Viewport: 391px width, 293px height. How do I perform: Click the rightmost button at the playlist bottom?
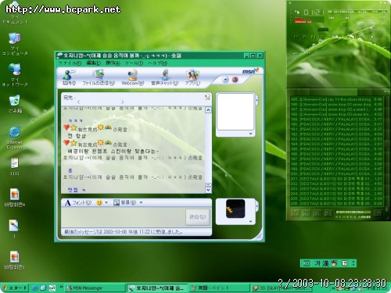[378, 213]
